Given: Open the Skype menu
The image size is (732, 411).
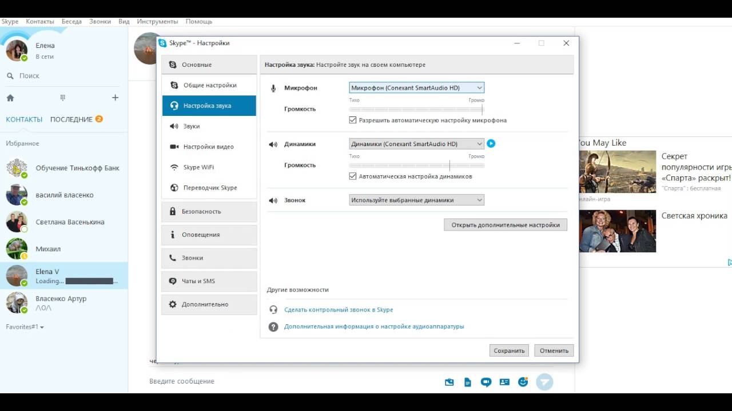Looking at the screenshot, I should (x=10, y=21).
